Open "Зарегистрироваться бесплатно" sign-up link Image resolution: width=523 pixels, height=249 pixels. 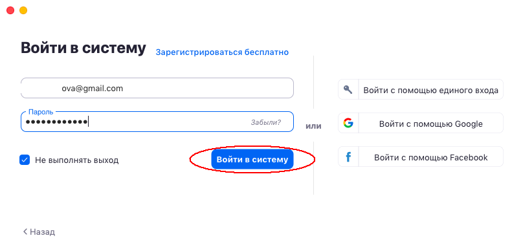coord(222,52)
